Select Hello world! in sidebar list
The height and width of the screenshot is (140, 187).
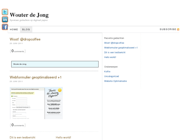[110, 57]
